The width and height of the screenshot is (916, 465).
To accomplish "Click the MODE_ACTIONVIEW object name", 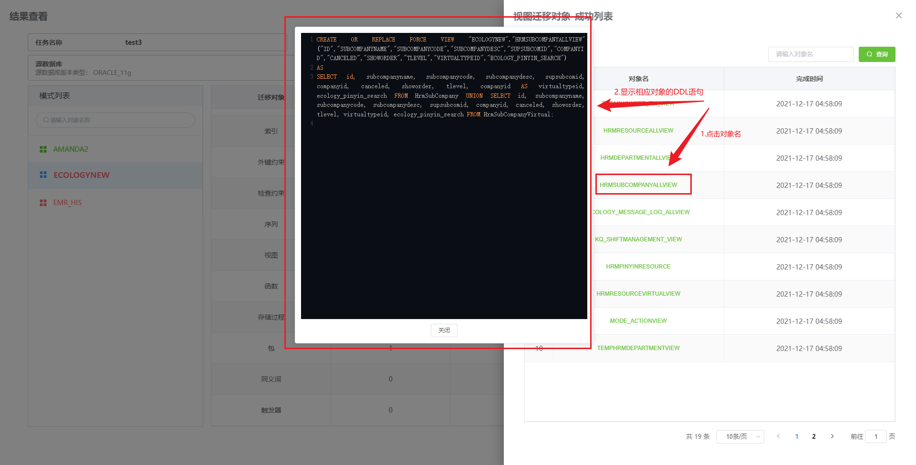I will [638, 320].
